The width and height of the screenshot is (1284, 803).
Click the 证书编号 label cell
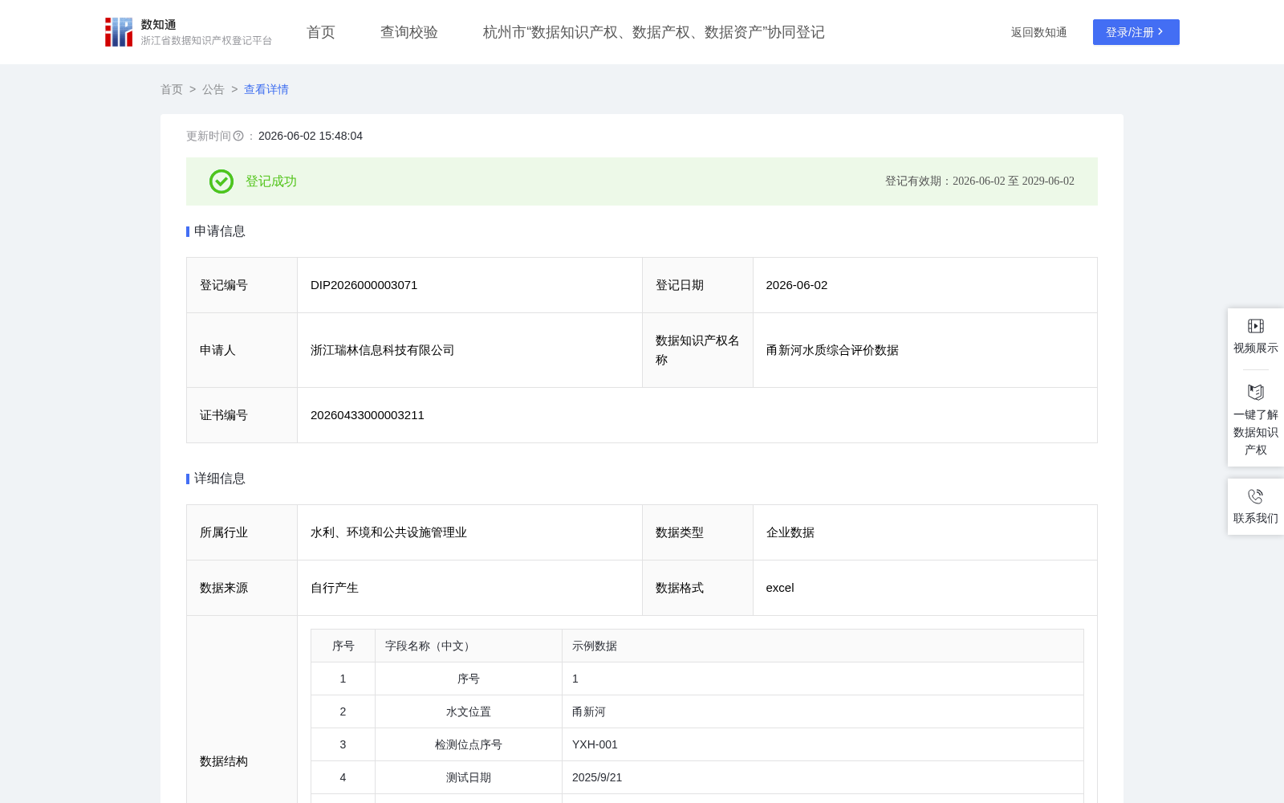point(242,415)
